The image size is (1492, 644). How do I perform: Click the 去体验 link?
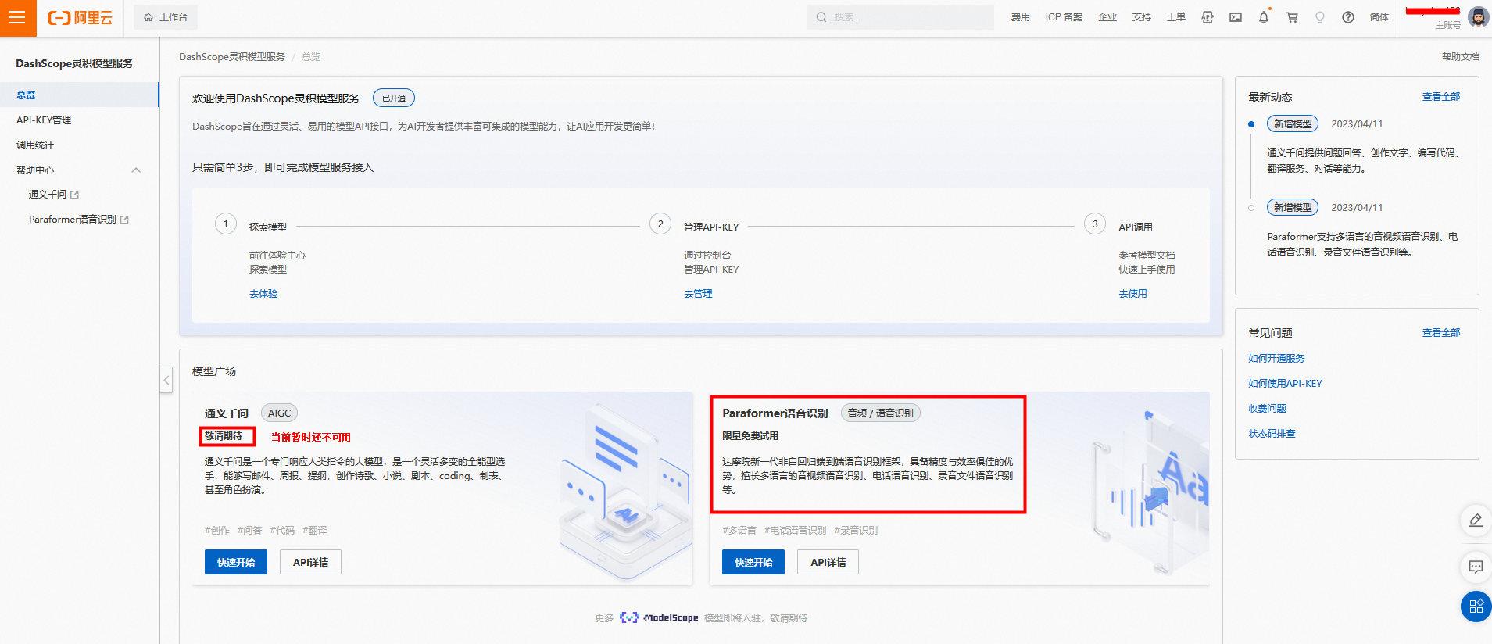coord(263,294)
